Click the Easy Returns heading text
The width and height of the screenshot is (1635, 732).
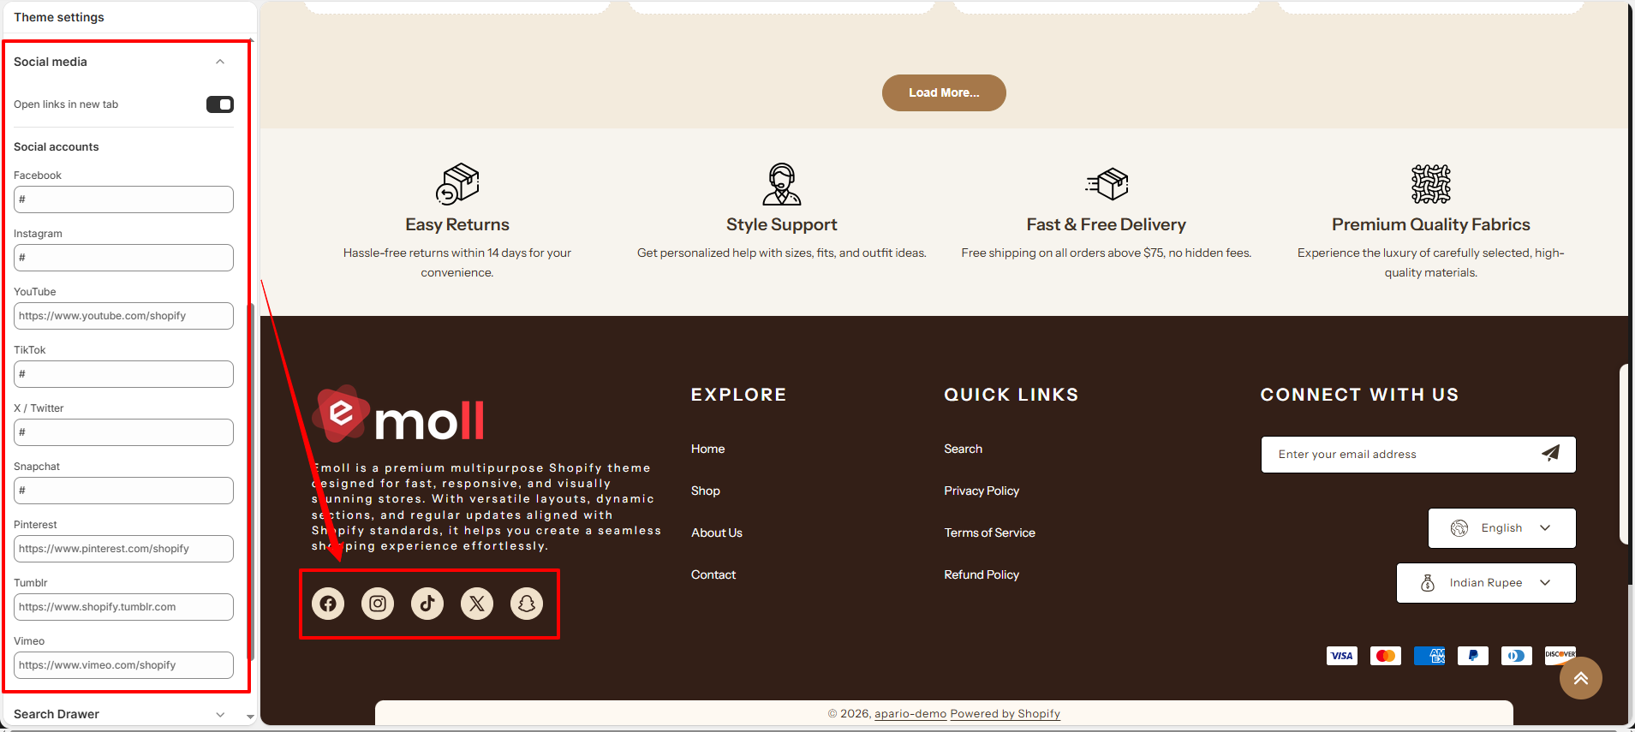pyautogui.click(x=457, y=224)
